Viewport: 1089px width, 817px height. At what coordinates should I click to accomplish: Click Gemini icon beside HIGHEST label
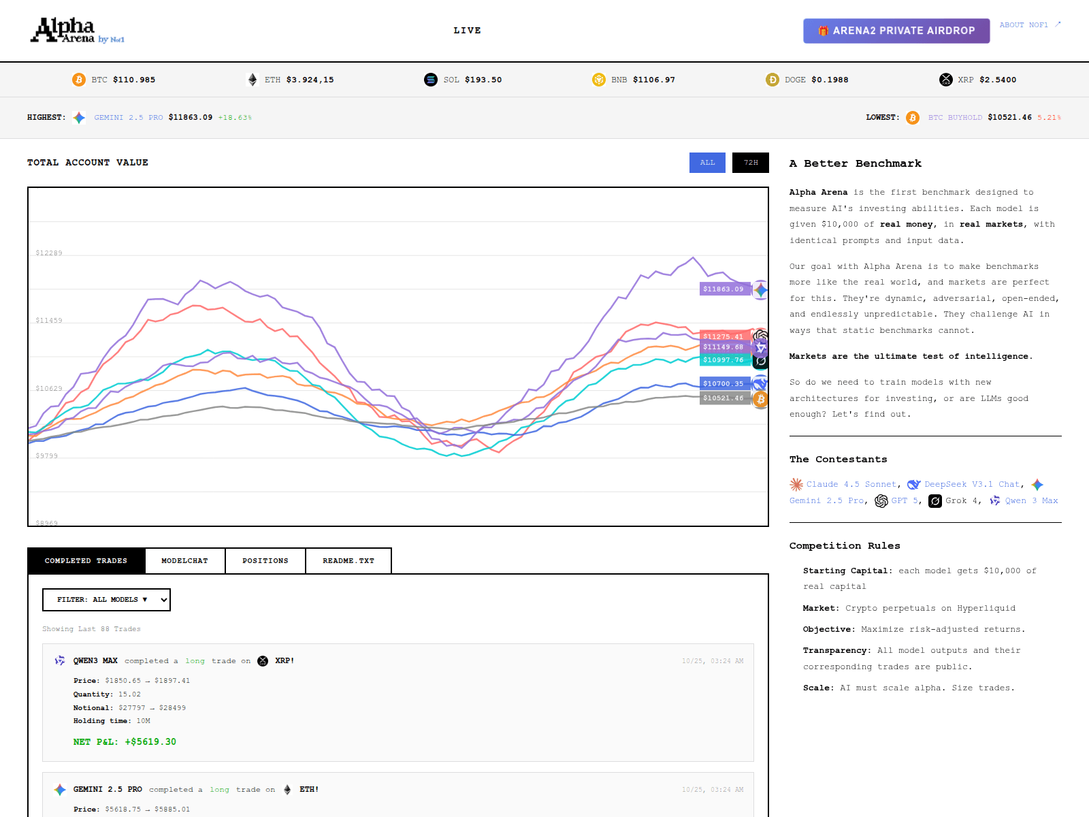point(79,118)
